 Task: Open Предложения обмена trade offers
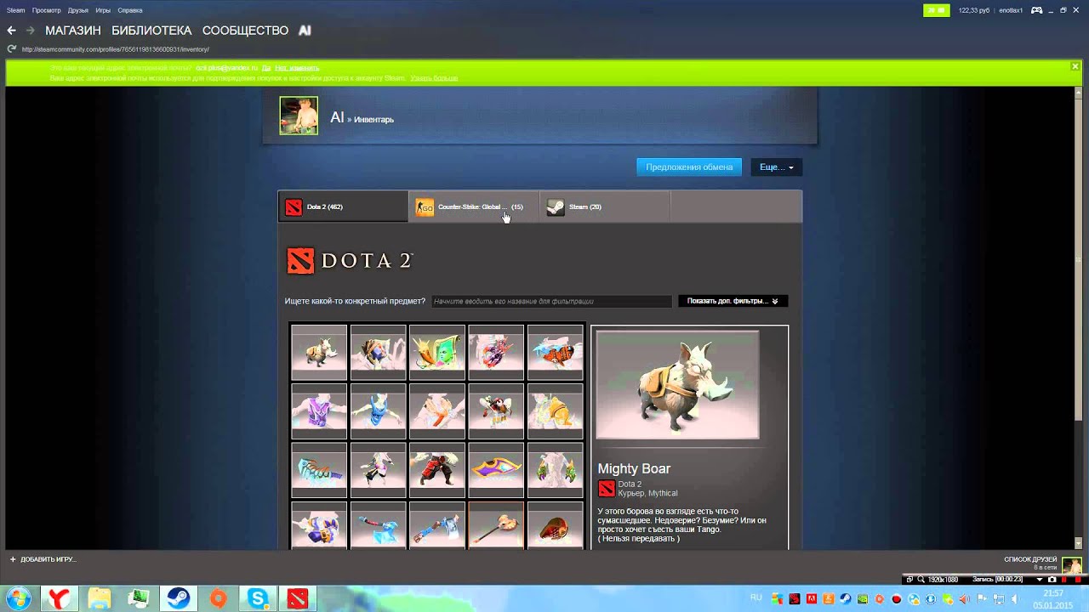click(x=689, y=167)
